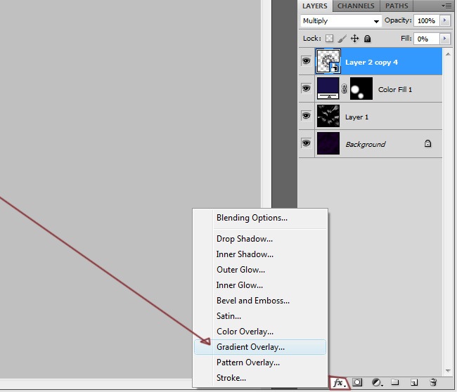
Task: Create new fill or adjustment layer icon
Action: tap(377, 382)
